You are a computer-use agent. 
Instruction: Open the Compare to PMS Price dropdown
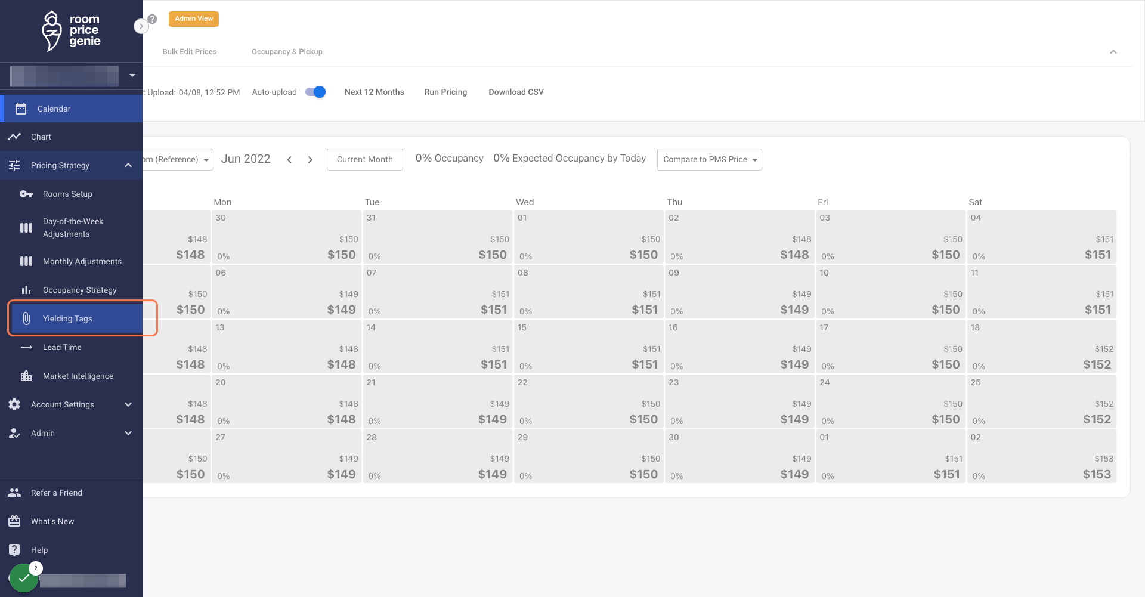tap(710, 159)
